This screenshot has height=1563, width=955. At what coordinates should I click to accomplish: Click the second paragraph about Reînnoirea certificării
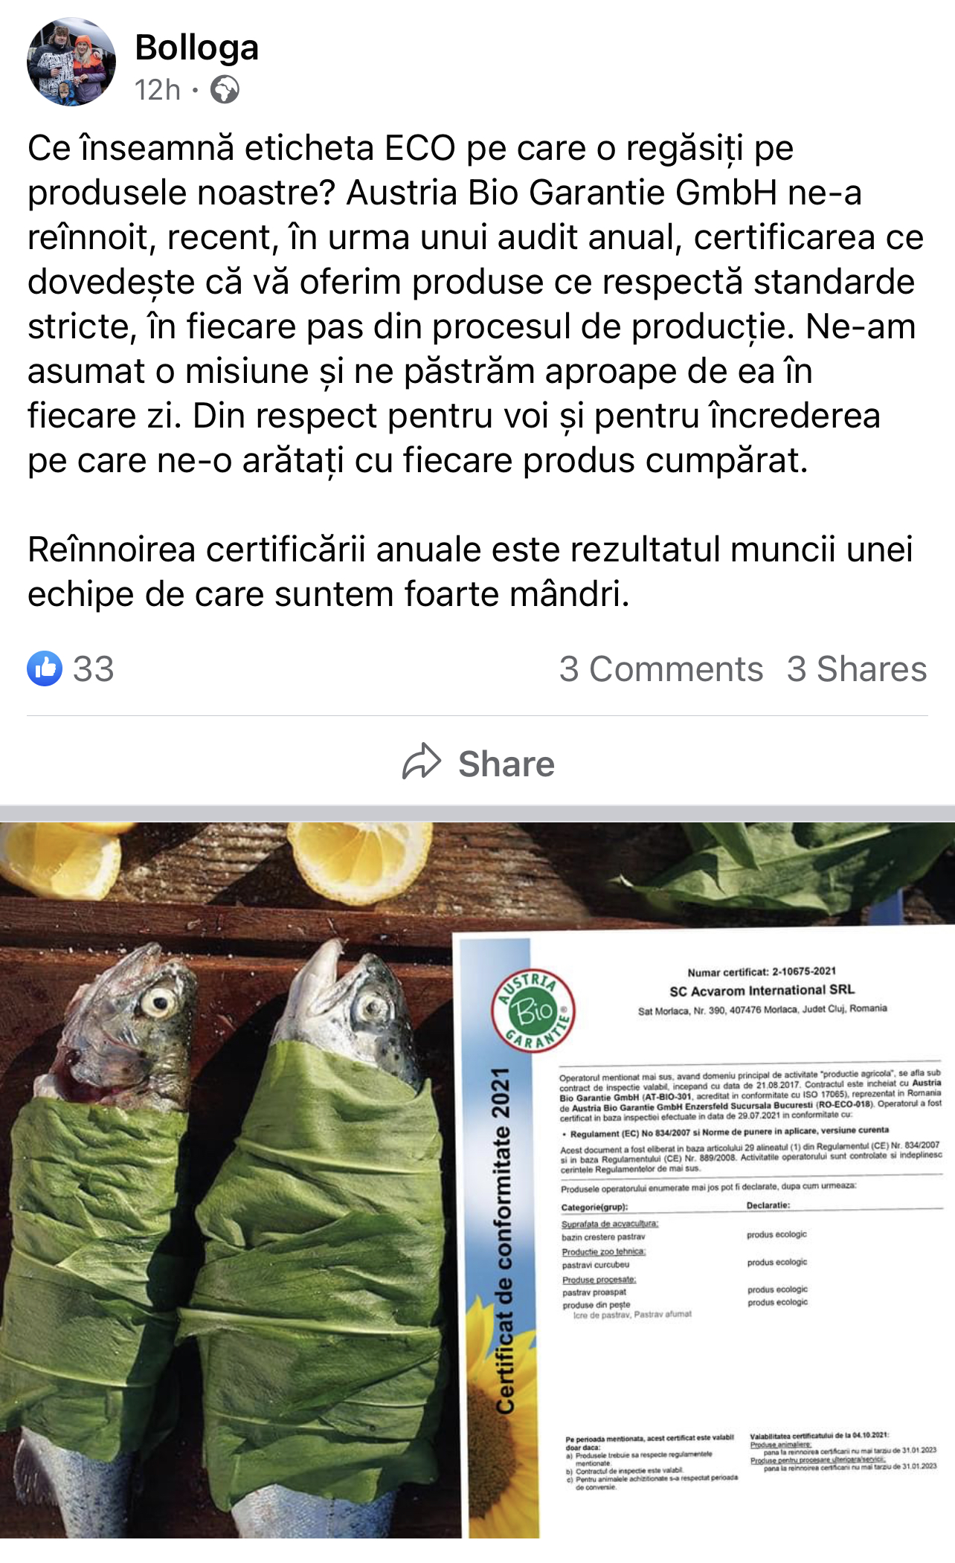coord(470,572)
